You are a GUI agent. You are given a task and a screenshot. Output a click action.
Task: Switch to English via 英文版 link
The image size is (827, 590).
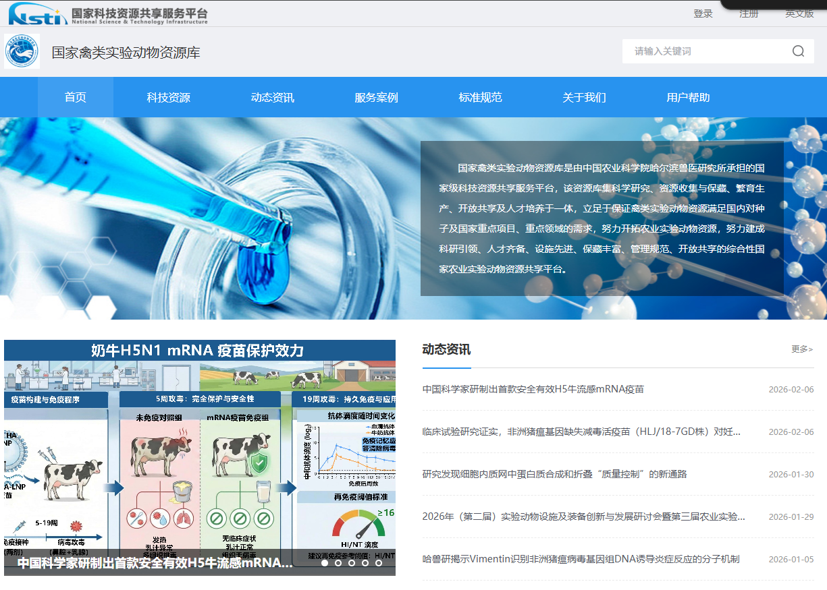point(799,13)
